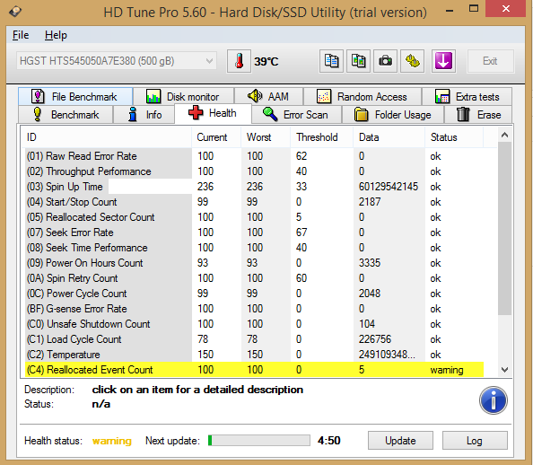Select the (C2) Temperature row
Viewport: 533px width, 465px height.
pos(254,355)
